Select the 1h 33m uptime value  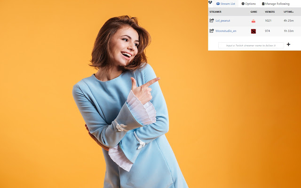coord(288,31)
